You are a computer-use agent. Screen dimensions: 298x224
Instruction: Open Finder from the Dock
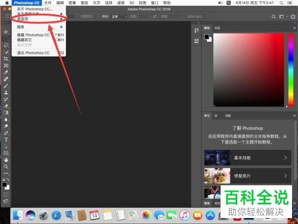click(18, 216)
